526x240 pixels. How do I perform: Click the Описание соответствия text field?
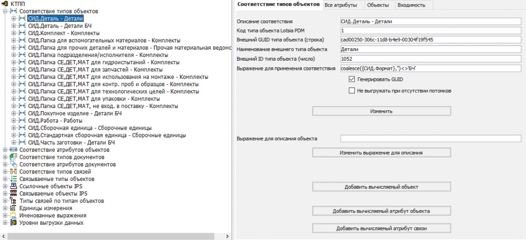(430, 22)
